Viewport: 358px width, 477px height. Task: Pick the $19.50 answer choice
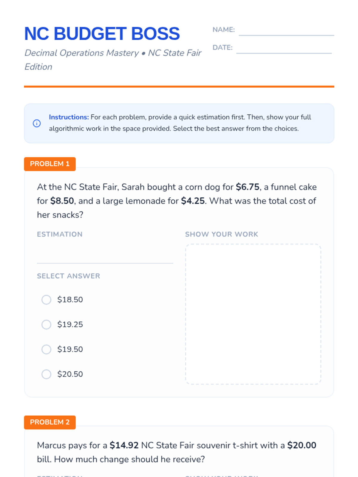[x=46, y=349]
